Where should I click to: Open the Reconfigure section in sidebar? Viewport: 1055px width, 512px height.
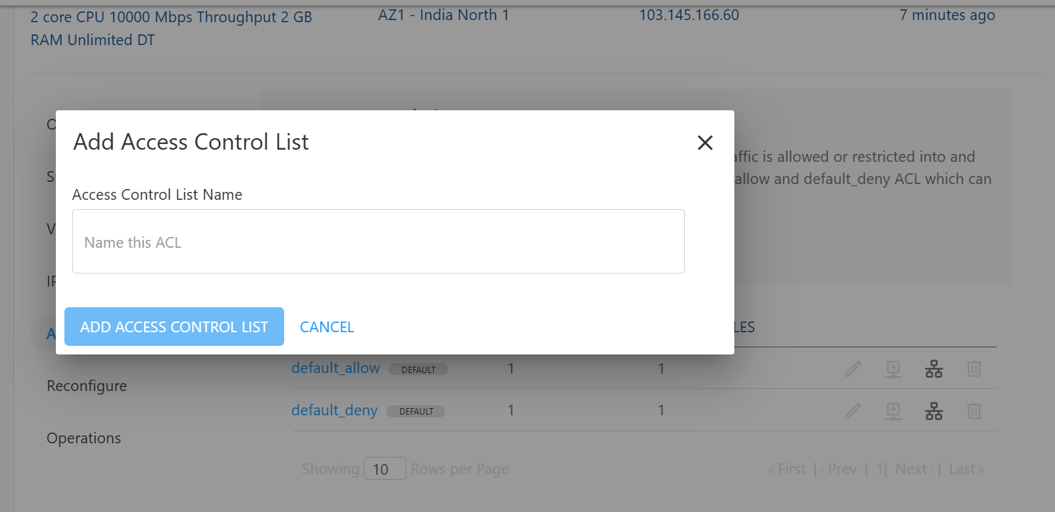click(x=87, y=386)
